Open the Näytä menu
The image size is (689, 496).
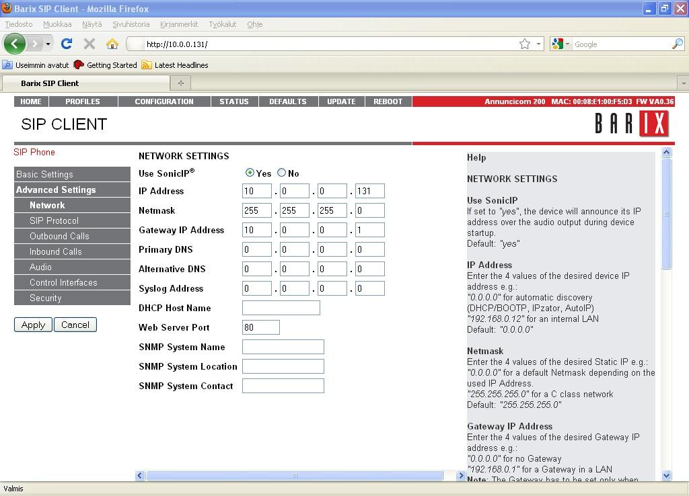92,24
